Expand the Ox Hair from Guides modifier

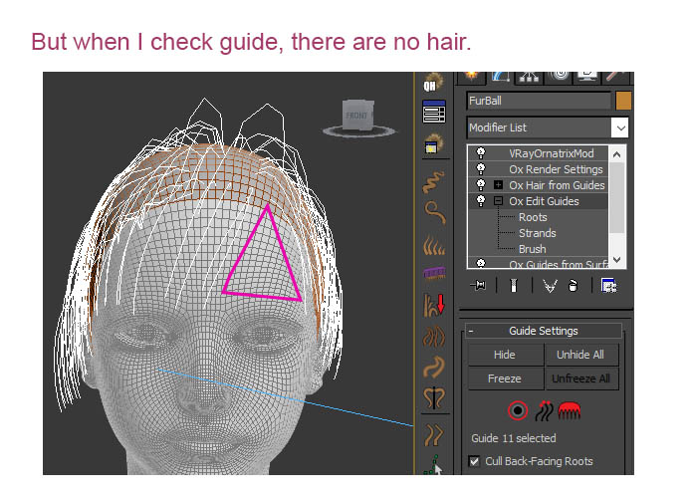click(x=498, y=185)
